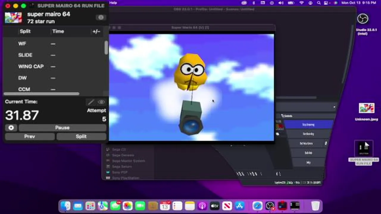381x214 pixels.
Task: Select the WING CAP split row
Action: [x=54, y=66]
